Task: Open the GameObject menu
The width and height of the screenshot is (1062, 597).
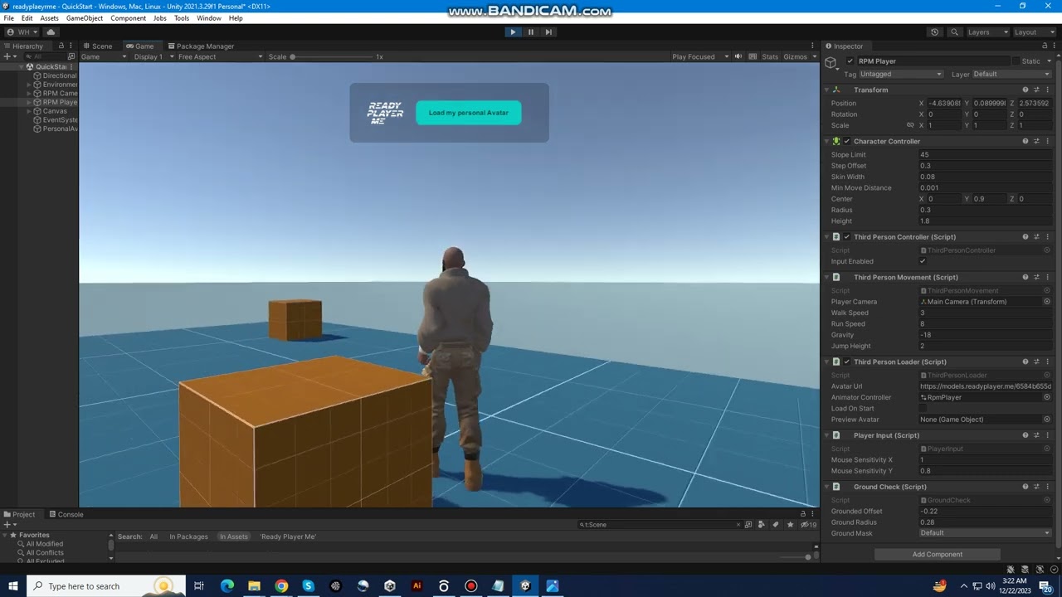Action: point(84,18)
